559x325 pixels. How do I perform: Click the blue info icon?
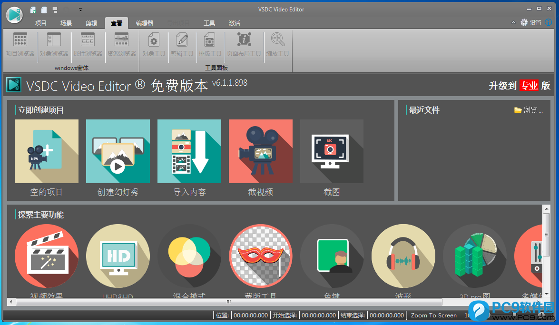pos(549,22)
